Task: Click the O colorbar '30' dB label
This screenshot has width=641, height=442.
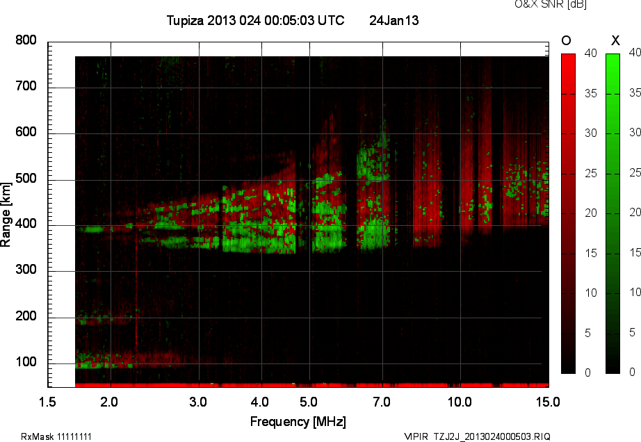Action: (591, 133)
